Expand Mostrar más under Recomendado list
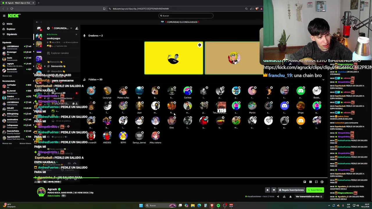 (7, 143)
